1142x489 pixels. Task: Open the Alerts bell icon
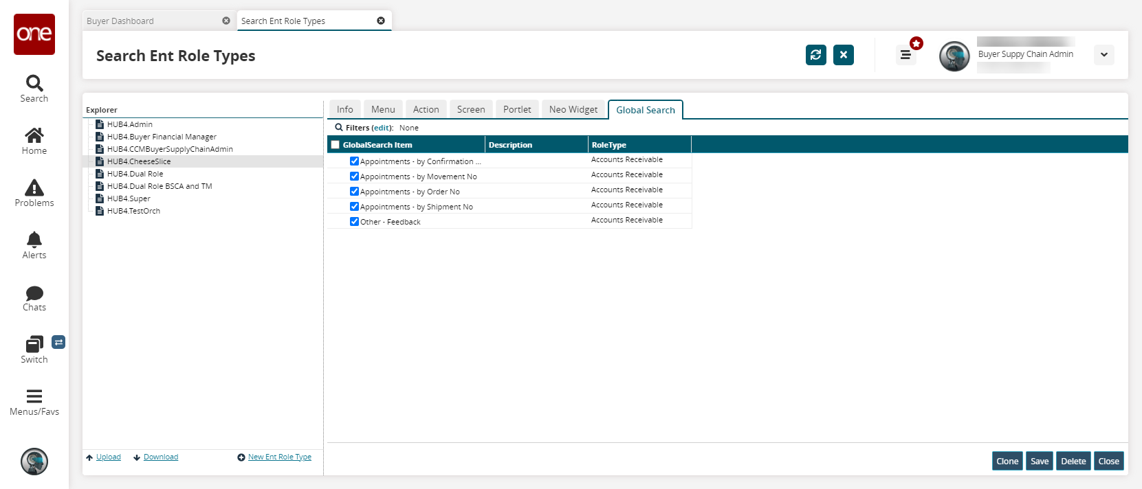pyautogui.click(x=34, y=245)
